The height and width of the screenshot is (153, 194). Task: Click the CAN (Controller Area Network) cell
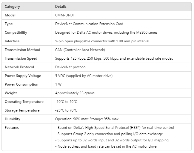80,50
